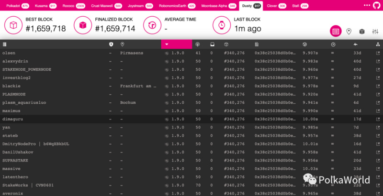
Task: Switch to the map location view
Action: (349, 31)
